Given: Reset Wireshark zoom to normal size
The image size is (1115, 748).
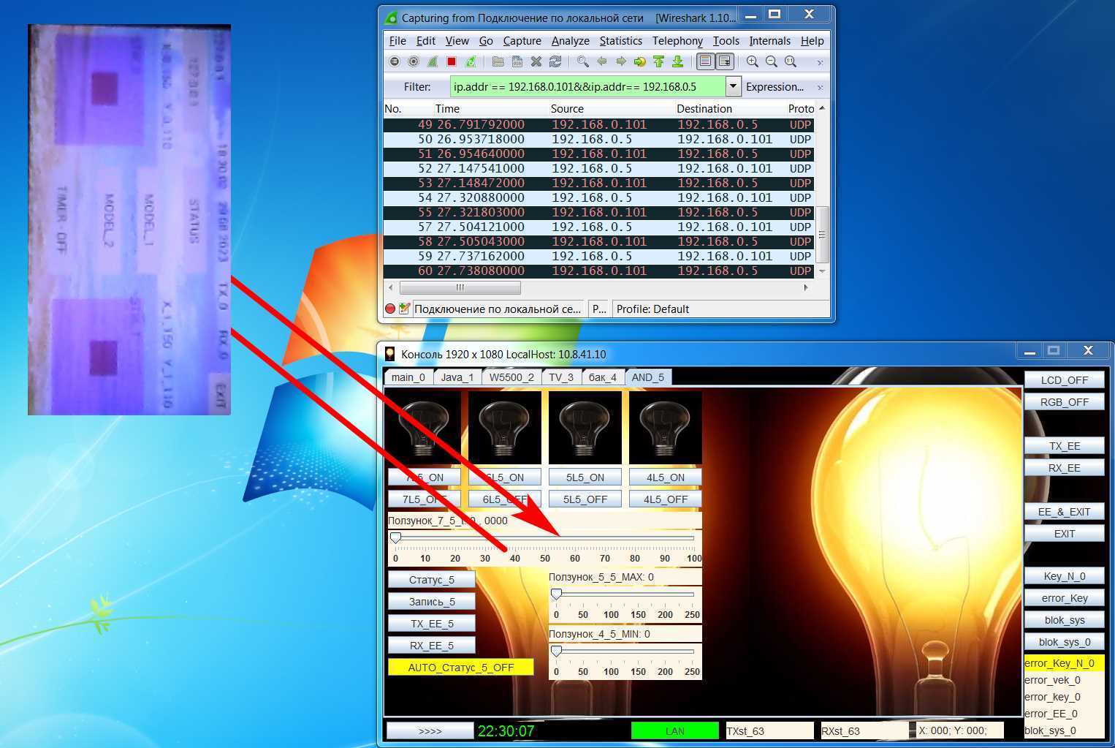Looking at the screenshot, I should (x=790, y=62).
